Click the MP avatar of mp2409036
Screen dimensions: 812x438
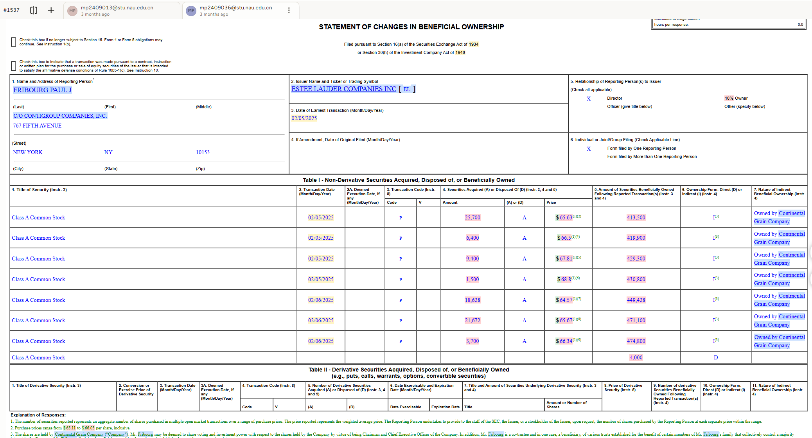(x=191, y=11)
